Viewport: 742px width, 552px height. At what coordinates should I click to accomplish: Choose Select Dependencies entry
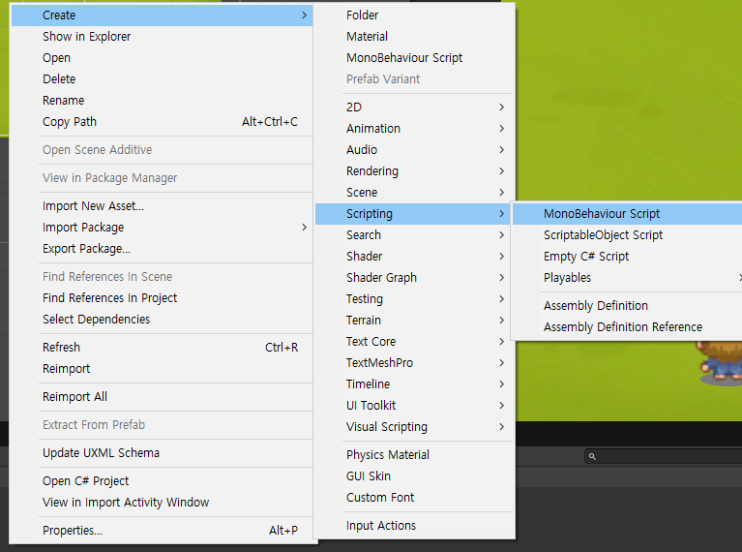(x=162, y=320)
